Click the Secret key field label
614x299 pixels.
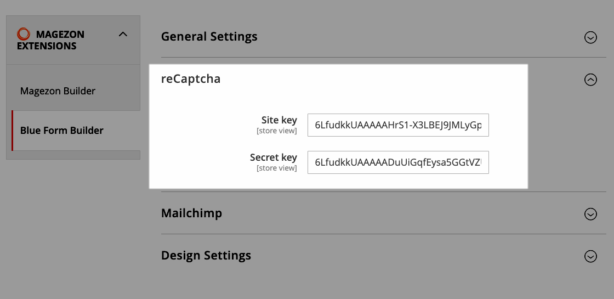click(274, 157)
